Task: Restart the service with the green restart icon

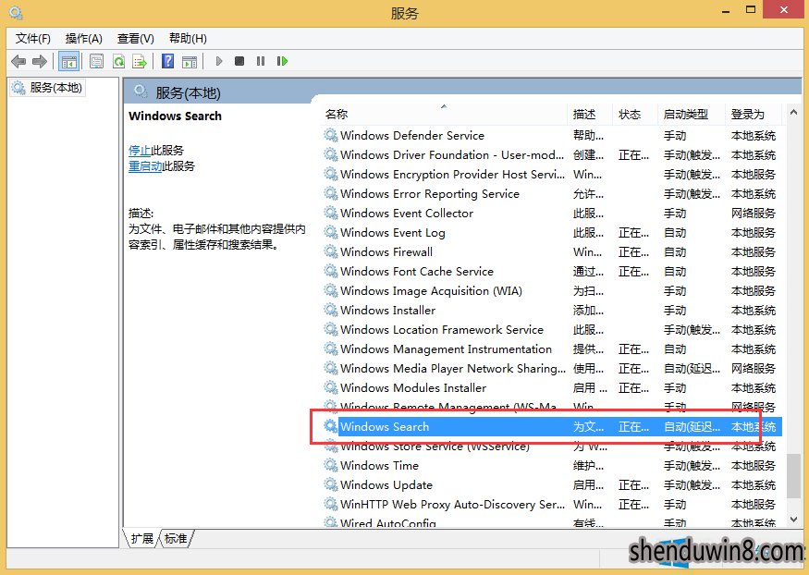Action: click(x=282, y=61)
